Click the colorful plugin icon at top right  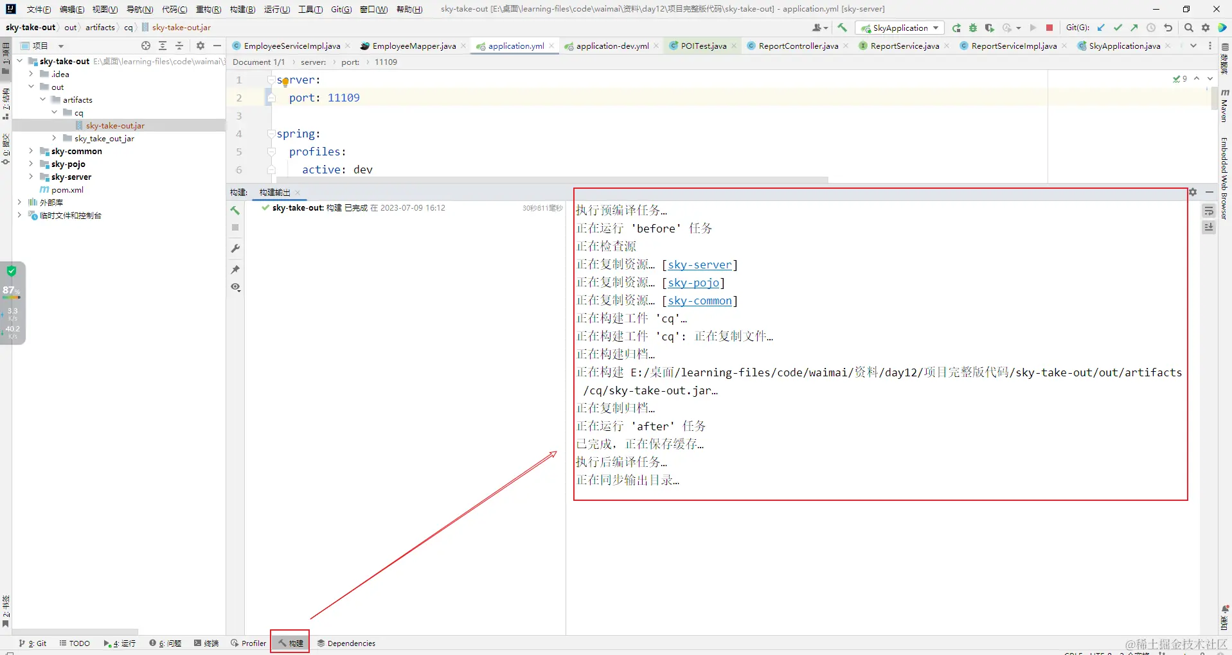coord(1222,28)
